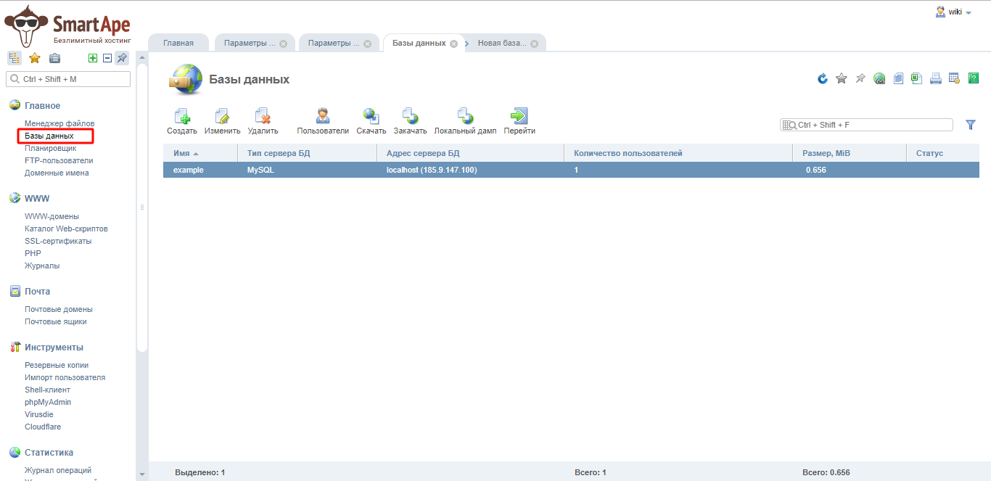Click the Локальный дамп toolbar icon
The height and width of the screenshot is (481, 991).
pyautogui.click(x=465, y=116)
